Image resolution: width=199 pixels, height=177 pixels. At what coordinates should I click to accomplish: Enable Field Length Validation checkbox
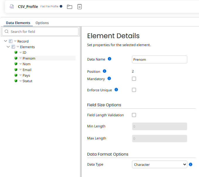(134, 115)
